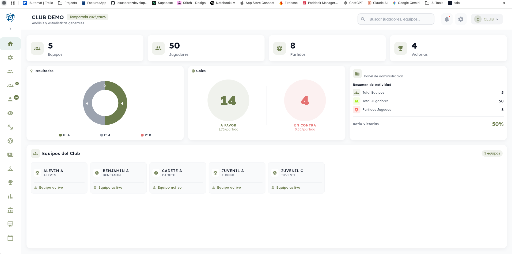Click the Buscar jugadores search field

[396, 19]
